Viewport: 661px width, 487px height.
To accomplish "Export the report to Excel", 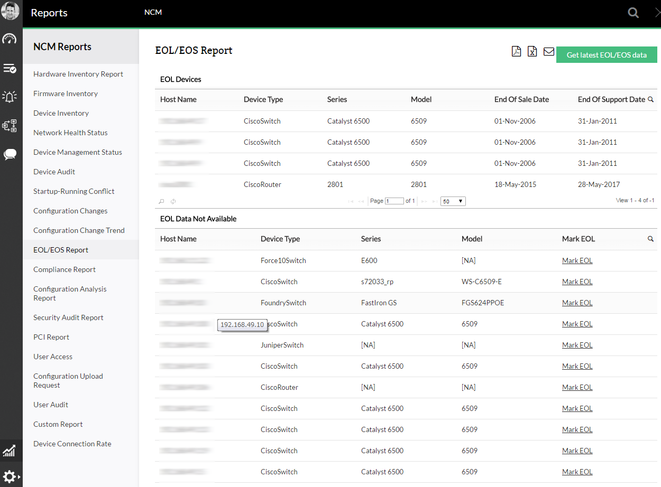I will pyautogui.click(x=533, y=51).
